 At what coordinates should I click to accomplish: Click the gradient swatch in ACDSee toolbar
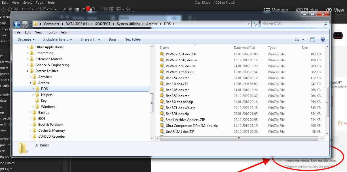(x=77, y=9)
